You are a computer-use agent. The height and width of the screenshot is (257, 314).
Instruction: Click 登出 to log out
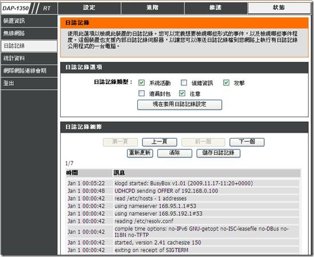click(x=29, y=83)
